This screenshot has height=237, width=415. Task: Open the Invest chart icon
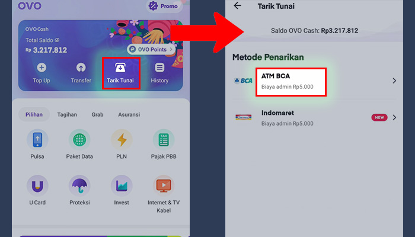[x=122, y=185]
